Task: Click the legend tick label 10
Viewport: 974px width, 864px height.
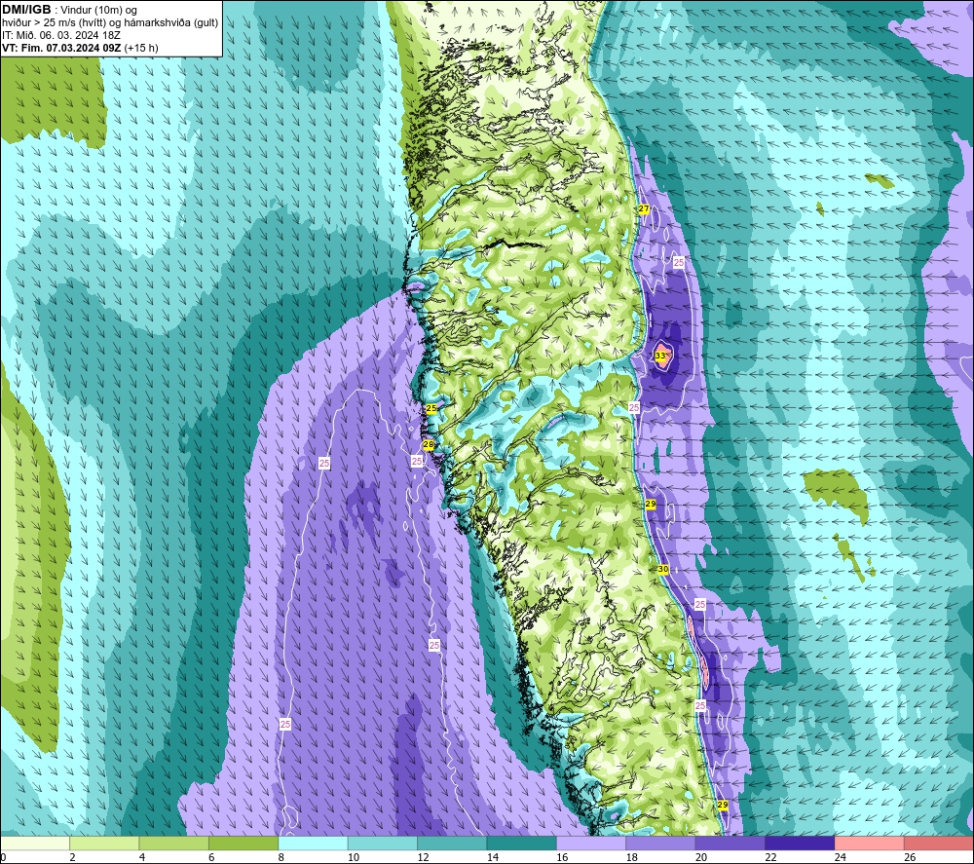Action: [x=354, y=858]
